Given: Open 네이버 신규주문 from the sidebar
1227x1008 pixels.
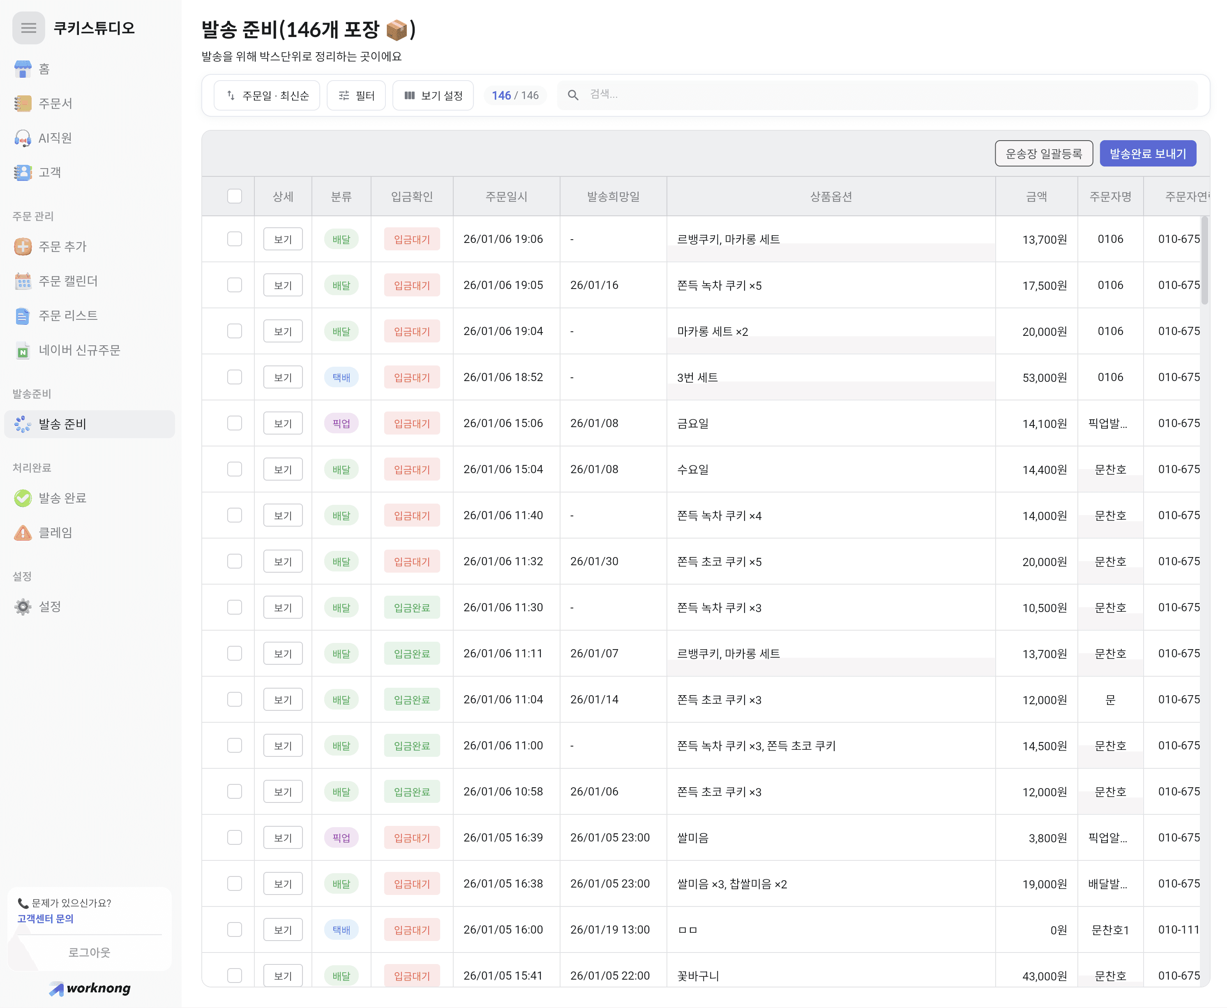Looking at the screenshot, I should tap(77, 349).
